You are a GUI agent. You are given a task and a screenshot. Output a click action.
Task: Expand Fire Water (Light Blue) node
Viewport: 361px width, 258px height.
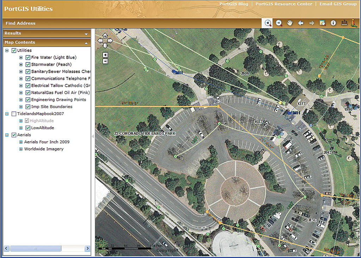(21, 58)
